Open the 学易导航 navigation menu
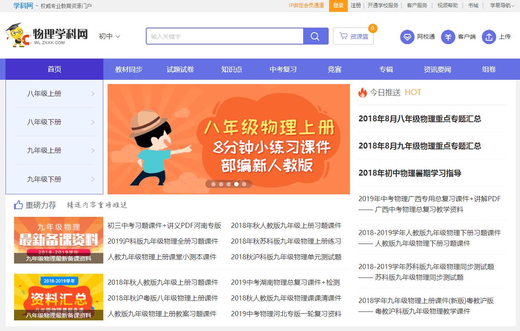520x331 pixels. [502, 6]
